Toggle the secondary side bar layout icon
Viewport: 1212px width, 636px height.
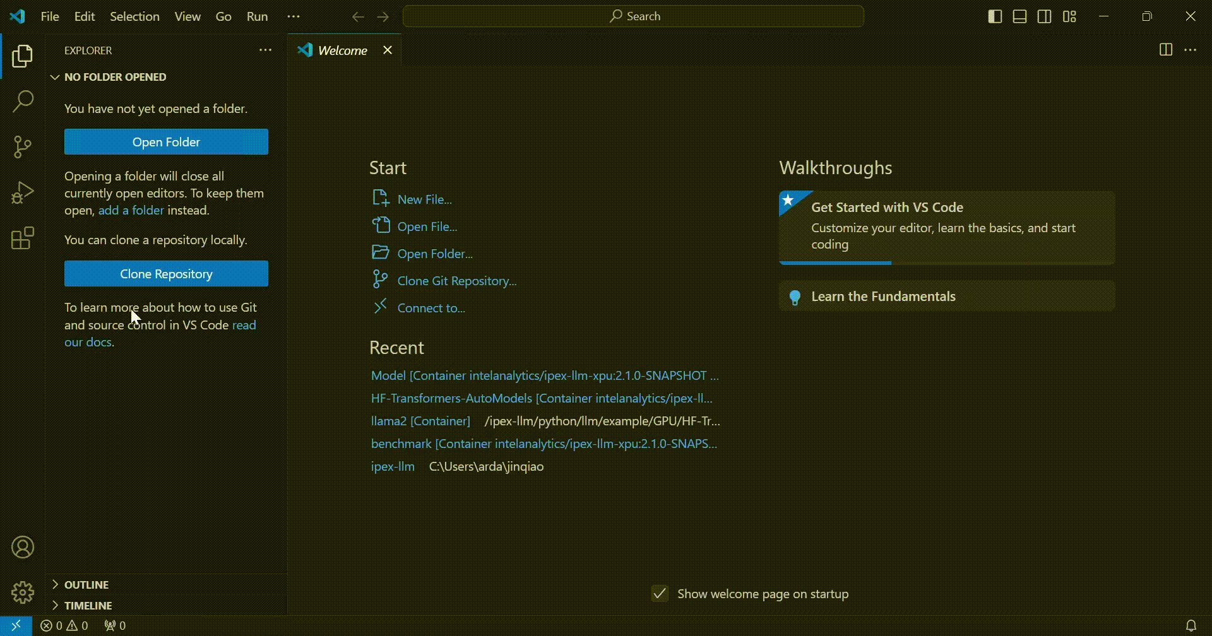click(1045, 16)
